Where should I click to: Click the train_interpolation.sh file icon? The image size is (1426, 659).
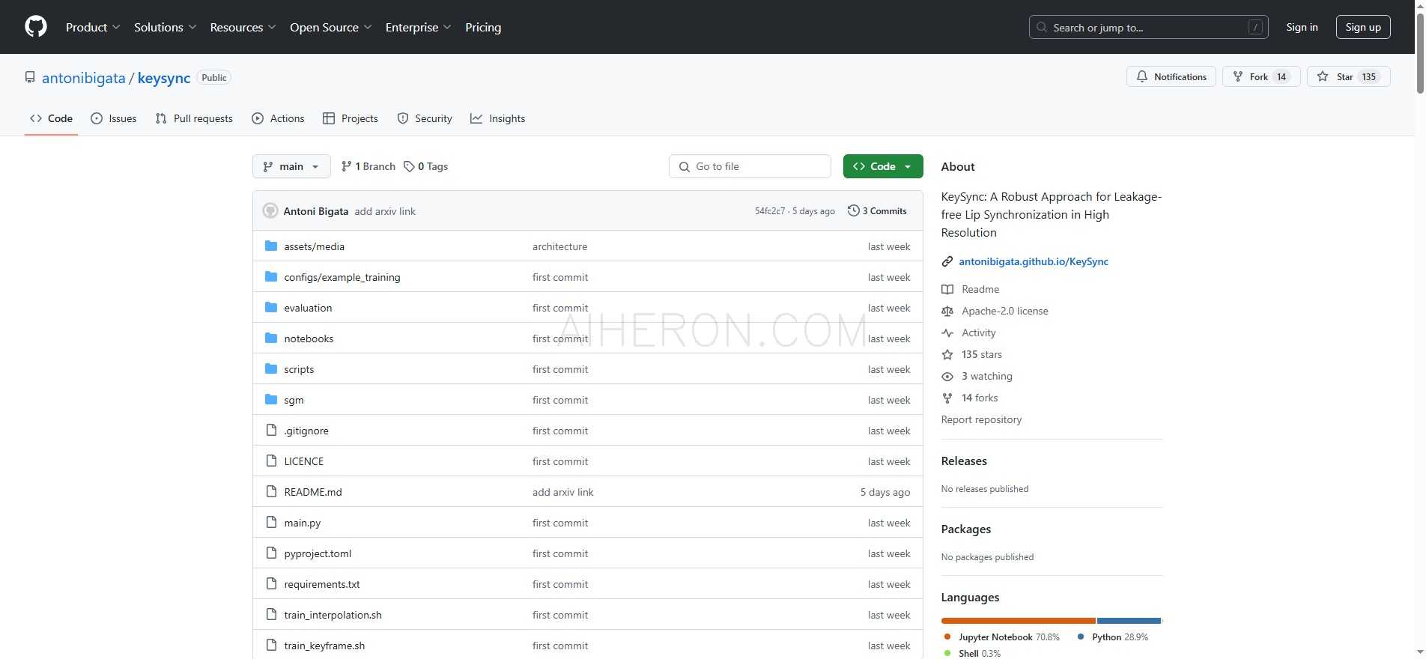click(x=271, y=615)
